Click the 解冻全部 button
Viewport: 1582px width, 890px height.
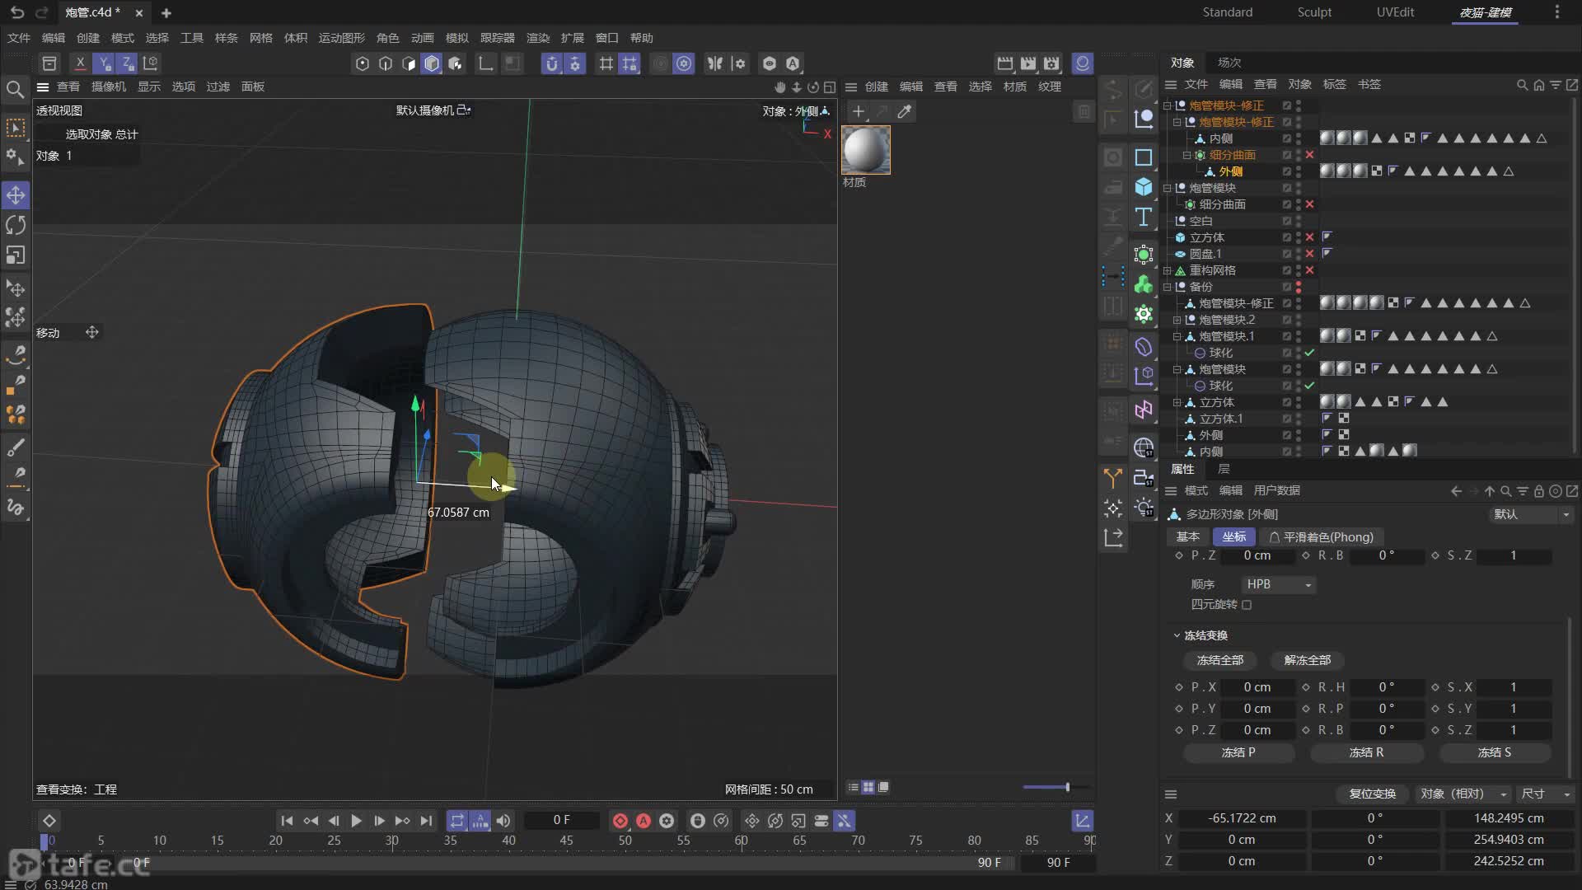(x=1308, y=660)
